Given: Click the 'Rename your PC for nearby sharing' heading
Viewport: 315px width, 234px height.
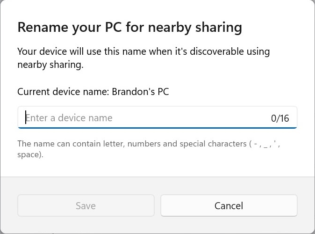Looking at the screenshot, I should click(x=130, y=27).
